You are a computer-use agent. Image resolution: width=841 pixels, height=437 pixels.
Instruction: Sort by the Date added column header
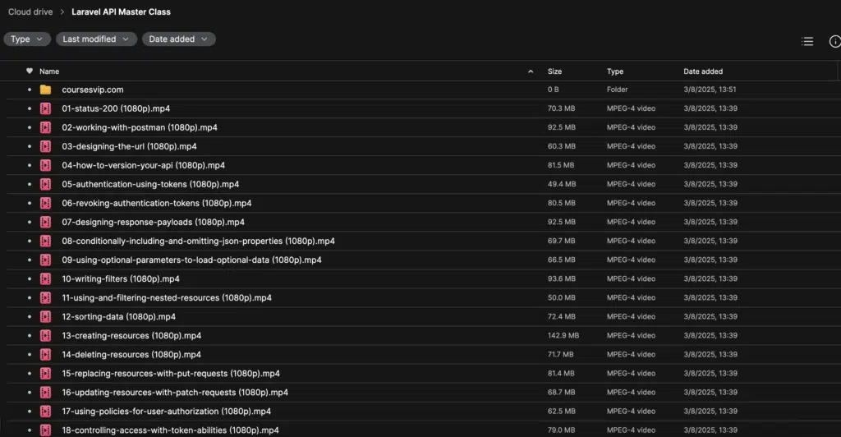tap(703, 71)
